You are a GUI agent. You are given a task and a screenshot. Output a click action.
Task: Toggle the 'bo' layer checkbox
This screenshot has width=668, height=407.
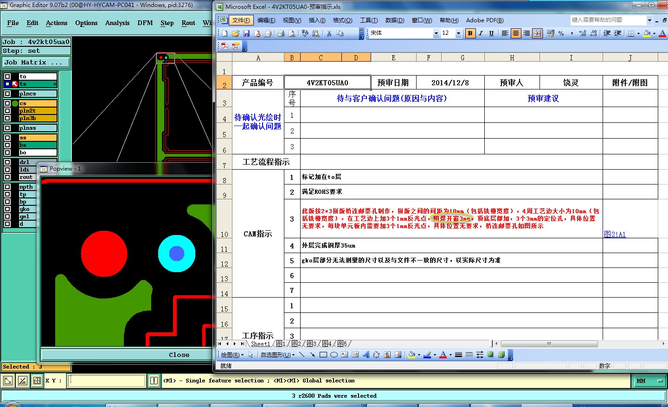pyautogui.click(x=7, y=153)
